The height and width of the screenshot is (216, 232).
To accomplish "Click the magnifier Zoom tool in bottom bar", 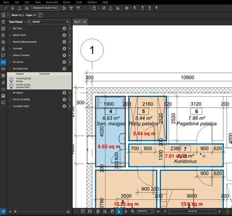I will [x=133, y=212].
